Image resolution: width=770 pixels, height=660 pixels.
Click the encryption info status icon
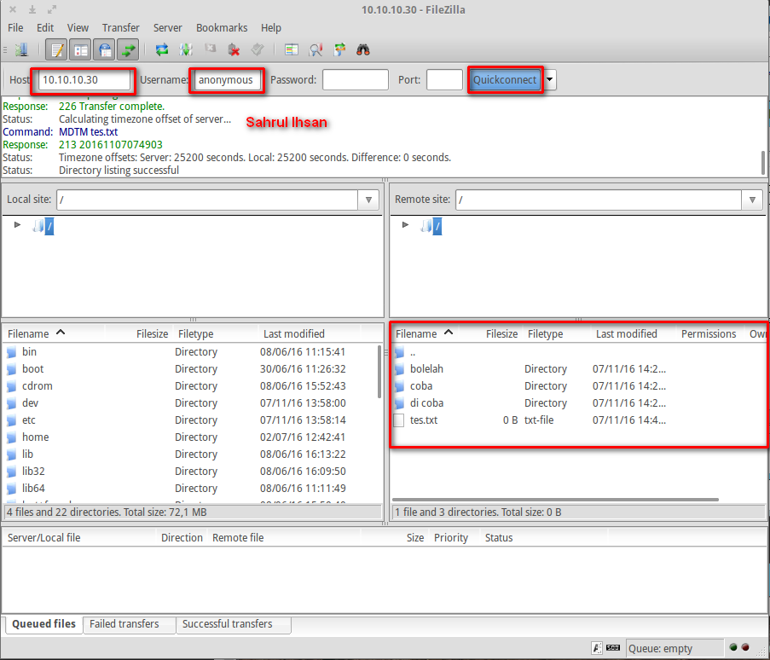[597, 648]
